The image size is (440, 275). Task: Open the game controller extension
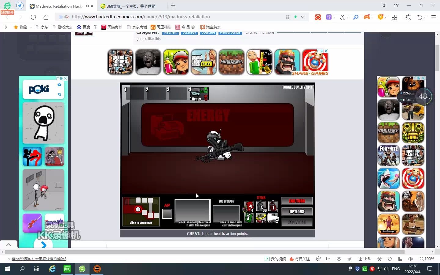coord(367,17)
